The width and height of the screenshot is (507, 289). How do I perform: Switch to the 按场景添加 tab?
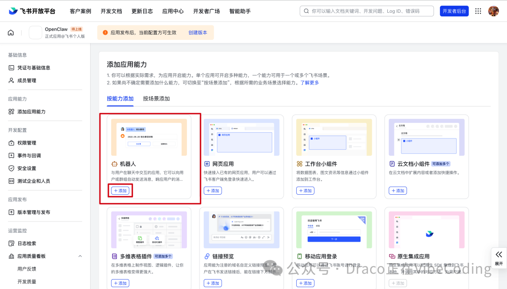pos(155,99)
